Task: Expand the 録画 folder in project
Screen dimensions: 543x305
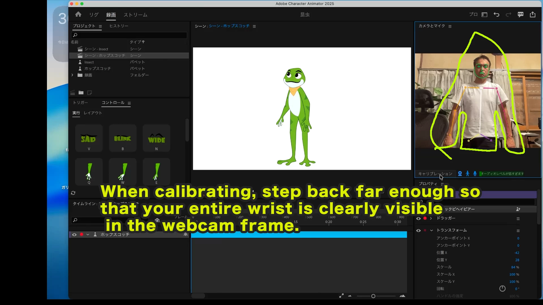Action: click(72, 75)
